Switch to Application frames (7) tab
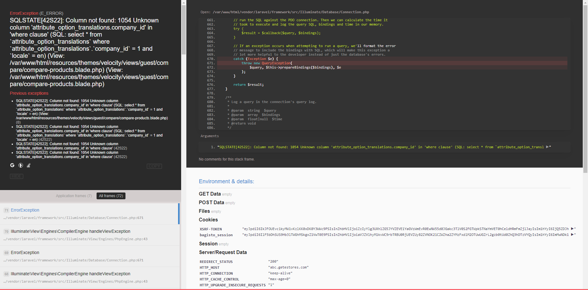The width and height of the screenshot is (588, 290). click(x=74, y=196)
